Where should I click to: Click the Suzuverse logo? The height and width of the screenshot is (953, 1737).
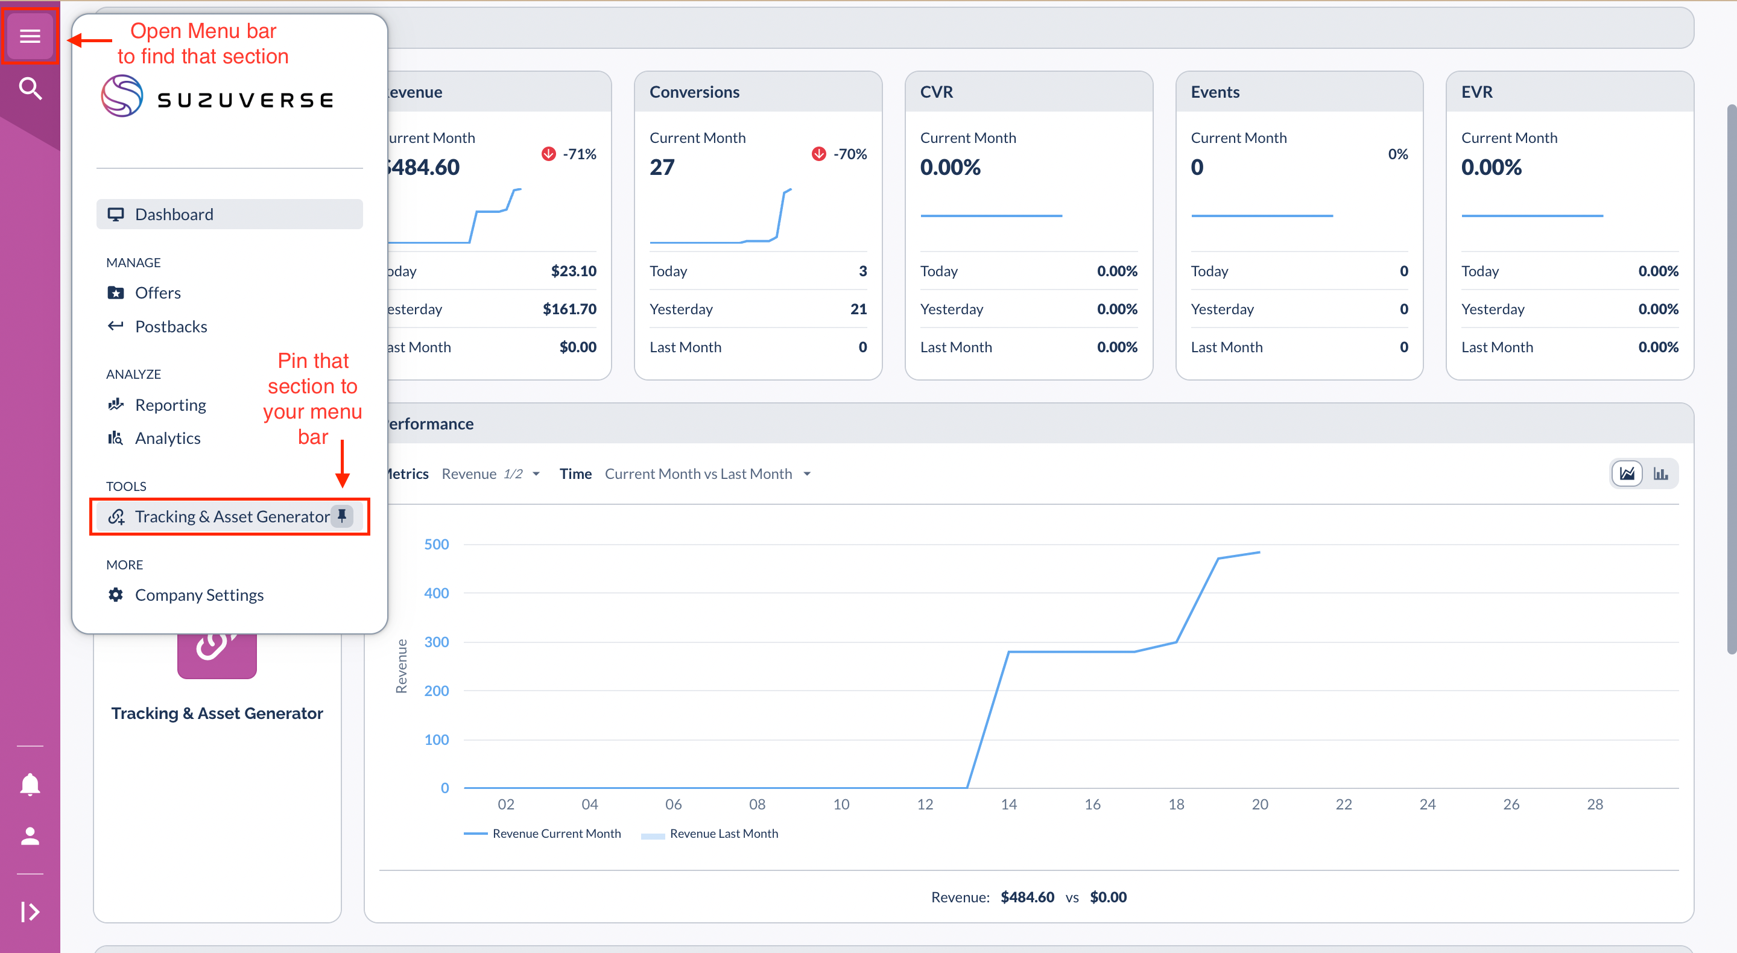[x=217, y=98]
